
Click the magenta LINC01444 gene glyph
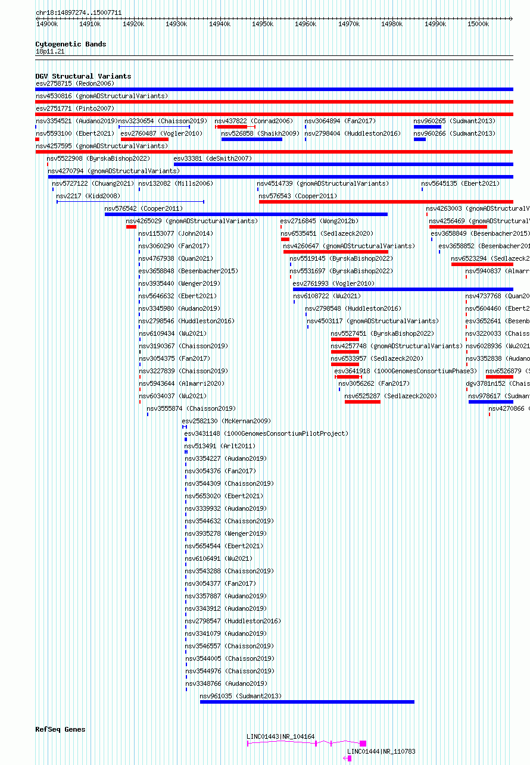pos(348,758)
